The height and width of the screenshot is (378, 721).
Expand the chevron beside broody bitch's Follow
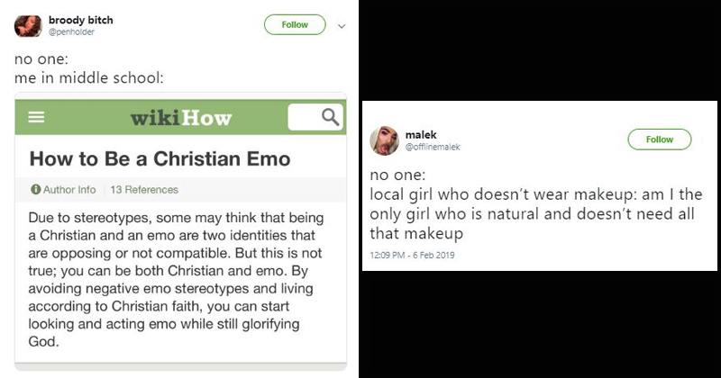click(x=341, y=25)
